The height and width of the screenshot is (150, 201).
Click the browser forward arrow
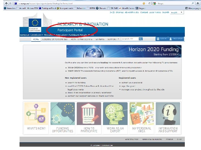11,3
